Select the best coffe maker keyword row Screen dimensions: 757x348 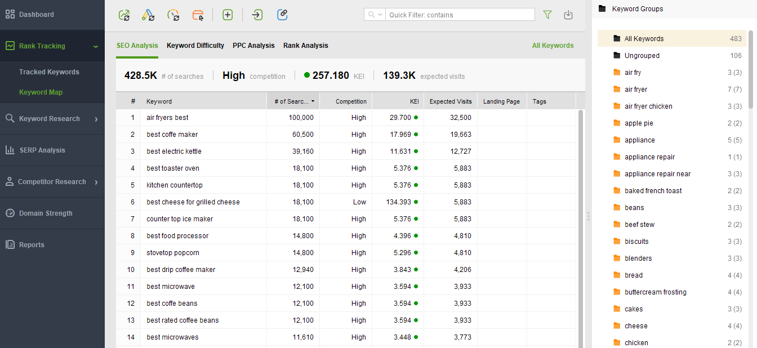pyautogui.click(x=346, y=135)
